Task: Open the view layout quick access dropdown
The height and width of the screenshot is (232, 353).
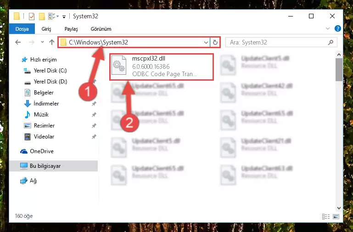Action: [x=54, y=16]
